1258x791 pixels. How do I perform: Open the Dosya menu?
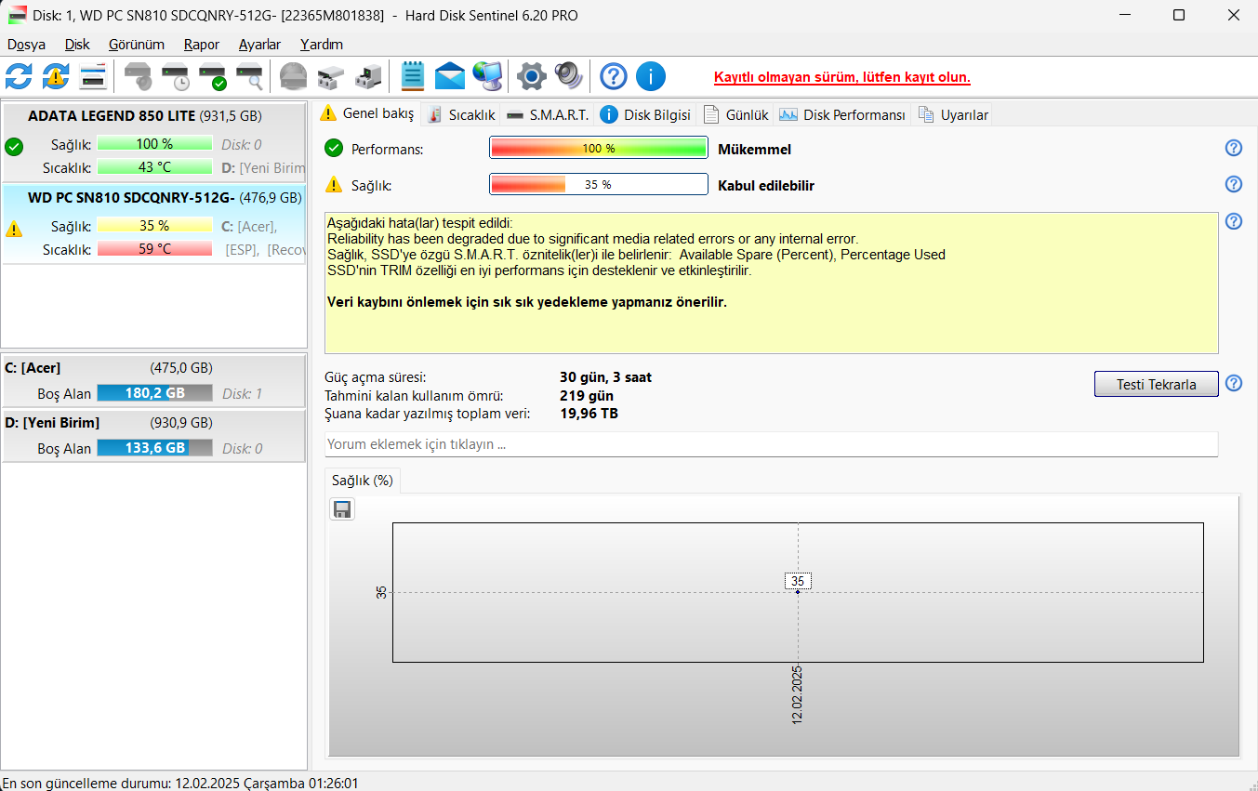(x=26, y=45)
